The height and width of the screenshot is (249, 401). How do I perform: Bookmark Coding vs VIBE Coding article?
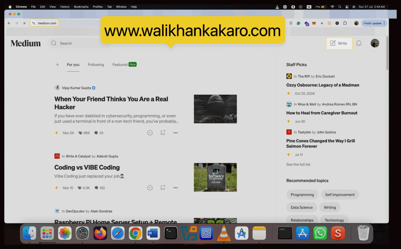[x=163, y=188]
